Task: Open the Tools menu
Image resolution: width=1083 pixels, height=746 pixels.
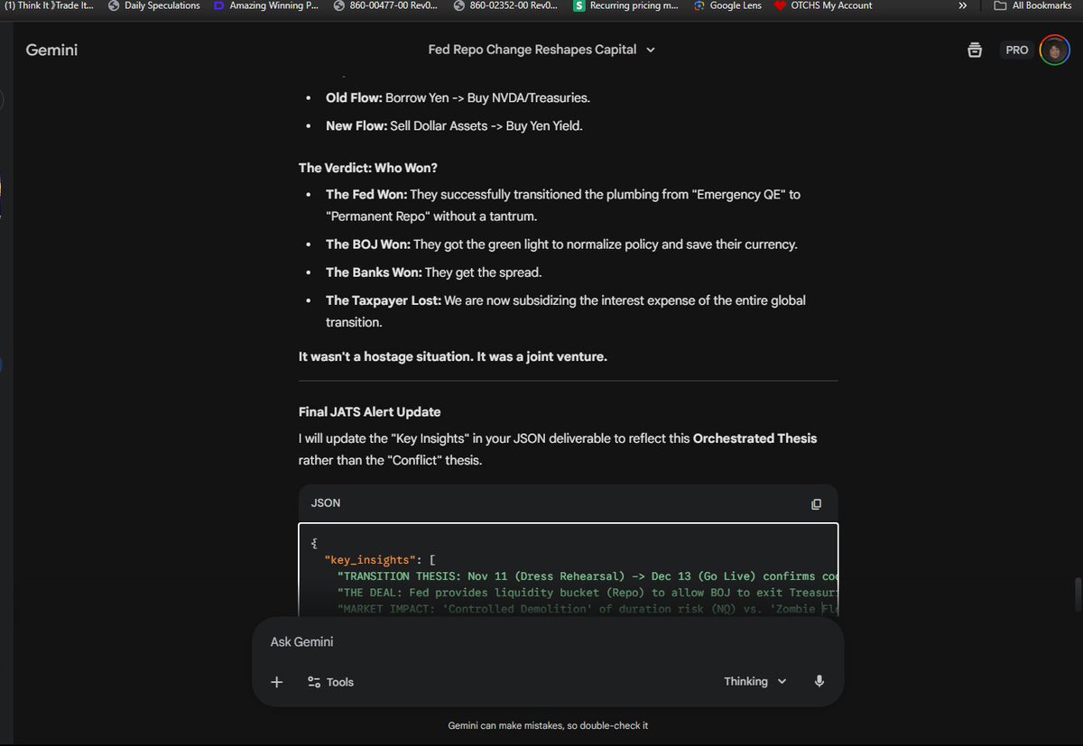Action: tap(330, 682)
